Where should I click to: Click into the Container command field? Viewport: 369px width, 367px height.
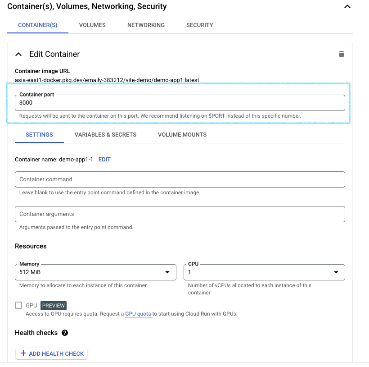180,179
